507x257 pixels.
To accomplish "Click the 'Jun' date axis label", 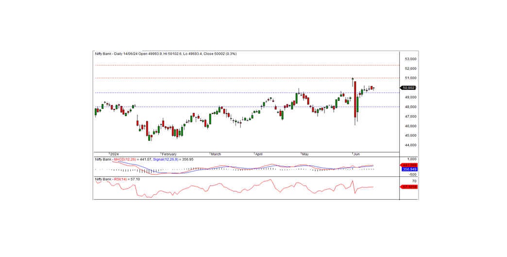I will click(x=356, y=154).
